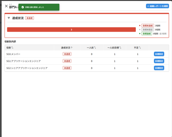Click 未達成 badge in SG0:メンバー row
The image size is (172, 137).
(67, 54)
